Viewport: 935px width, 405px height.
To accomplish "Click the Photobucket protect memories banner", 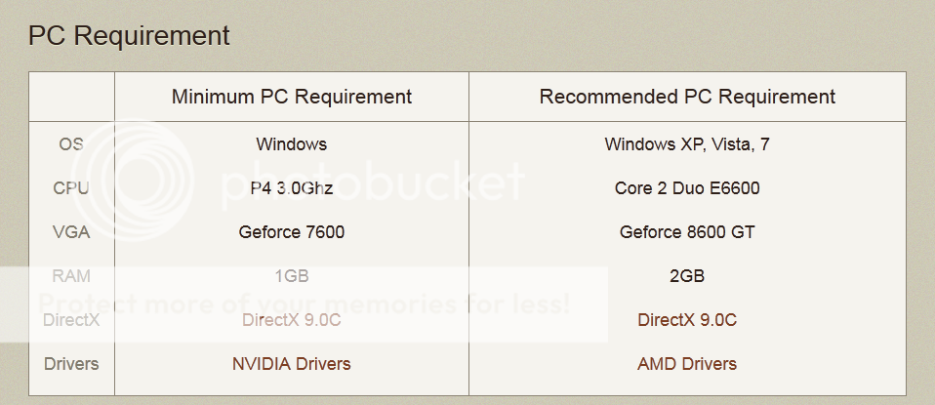I will tap(304, 304).
